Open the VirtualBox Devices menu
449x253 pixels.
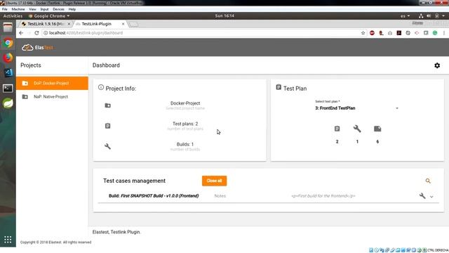(x=58, y=9)
